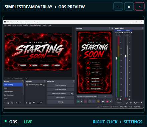Open the Docks menu
The image size is (147, 127).
(x=19, y=25)
